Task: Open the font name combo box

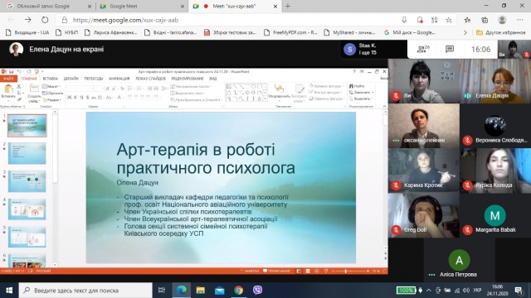Action: click(x=80, y=89)
